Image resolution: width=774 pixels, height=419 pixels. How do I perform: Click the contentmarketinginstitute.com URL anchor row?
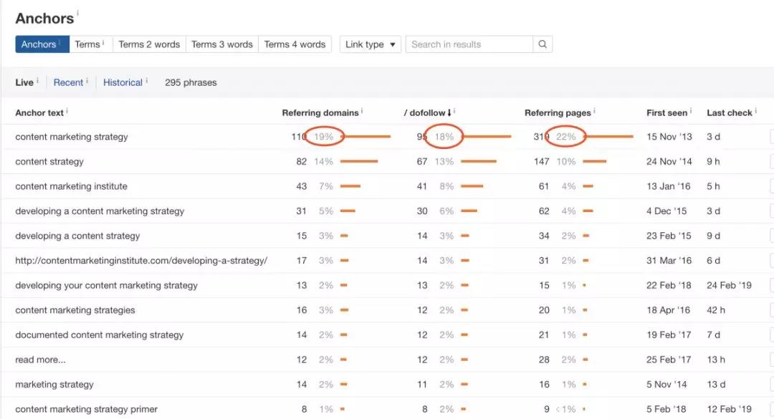pos(141,261)
